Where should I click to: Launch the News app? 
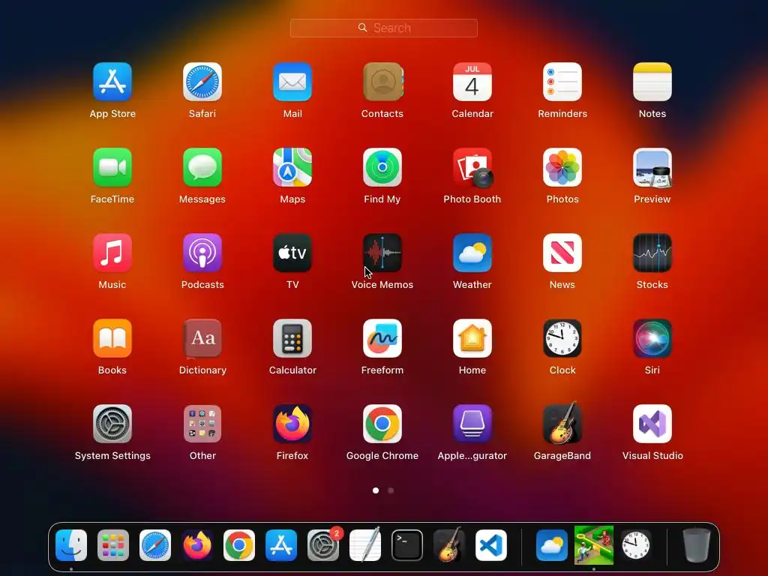click(562, 253)
